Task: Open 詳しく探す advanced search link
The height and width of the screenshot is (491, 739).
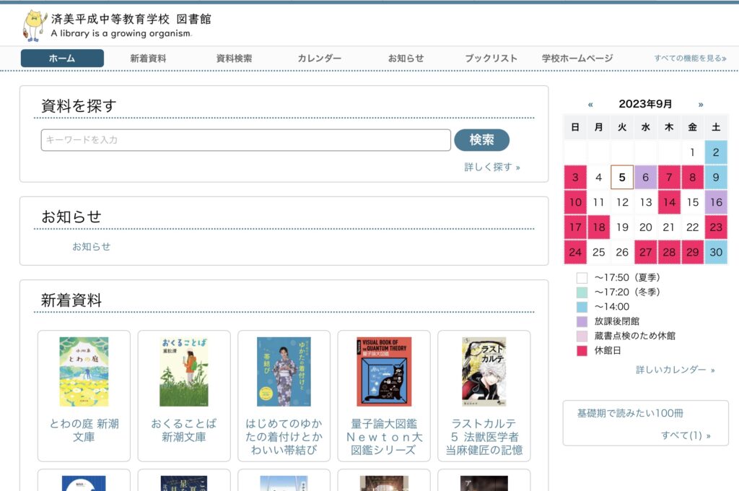Action: coord(492,167)
